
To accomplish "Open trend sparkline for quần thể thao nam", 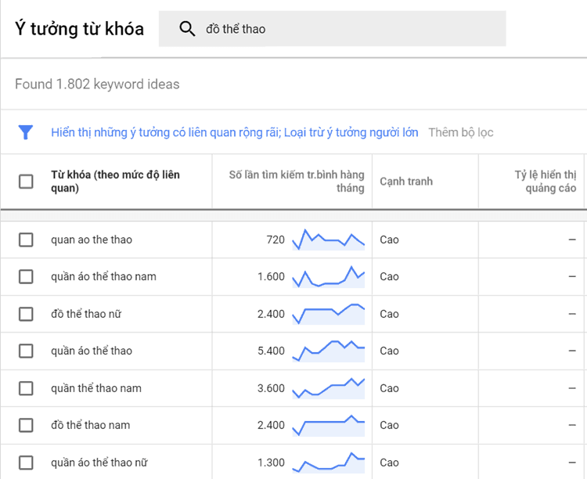I will [328, 388].
